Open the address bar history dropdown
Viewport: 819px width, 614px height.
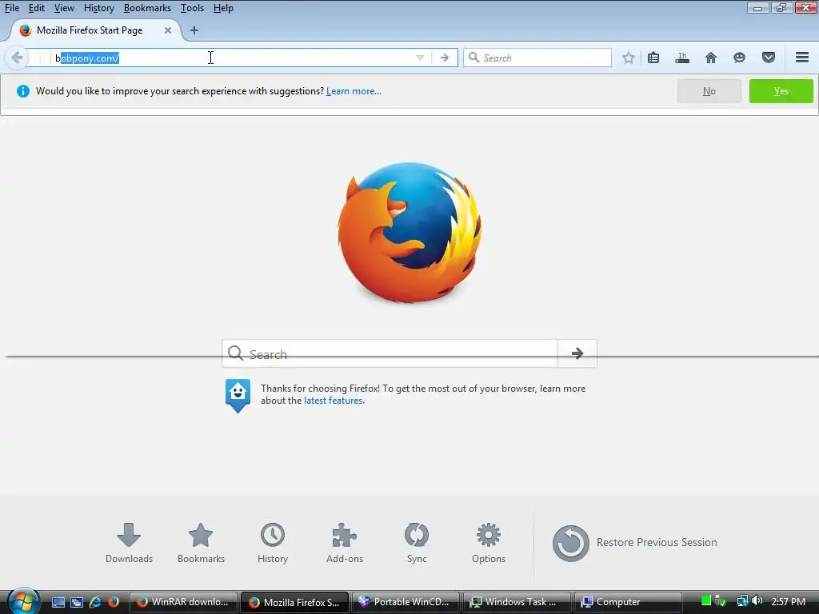pos(420,58)
